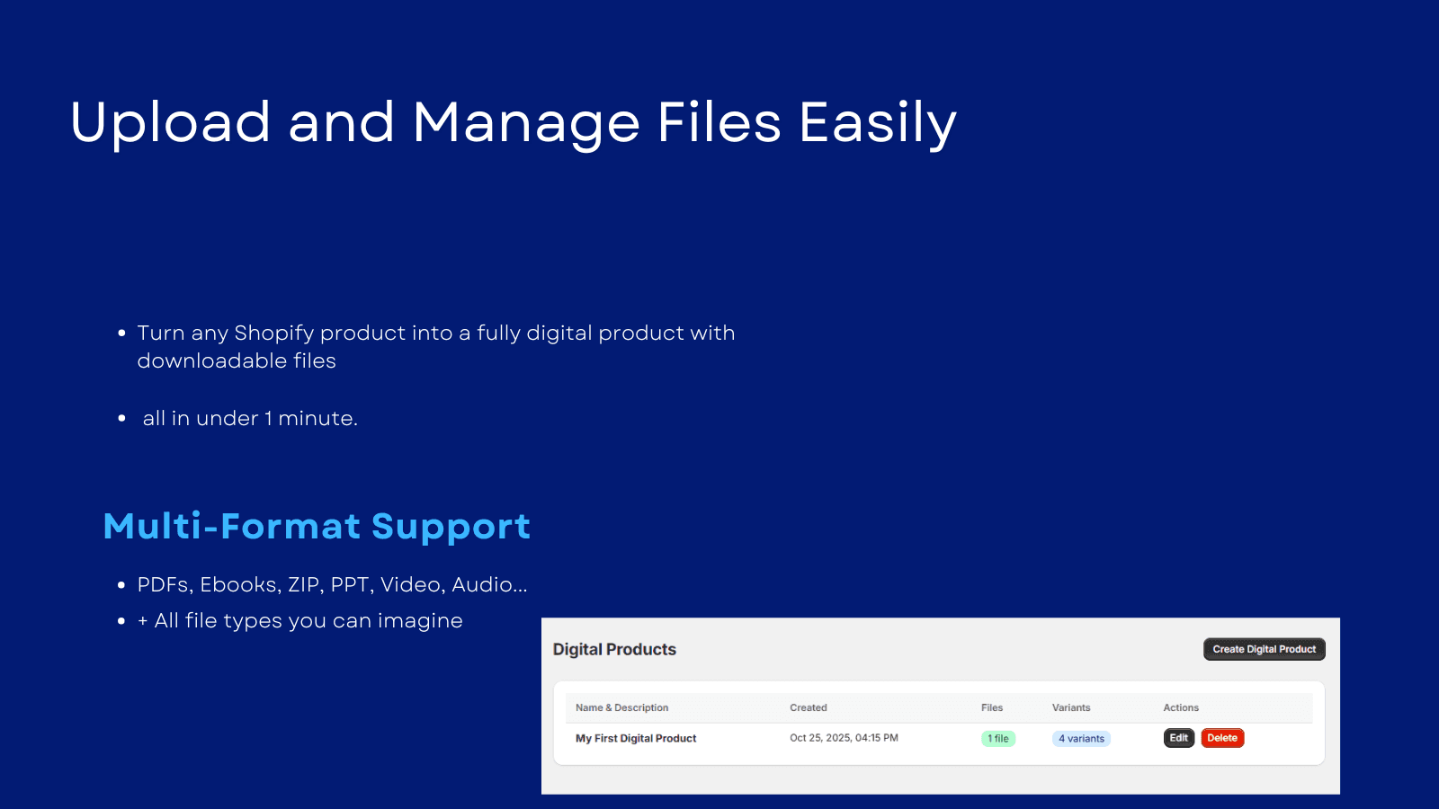Click the Files column header
Viewport: 1439px width, 809px height.
pos(992,707)
